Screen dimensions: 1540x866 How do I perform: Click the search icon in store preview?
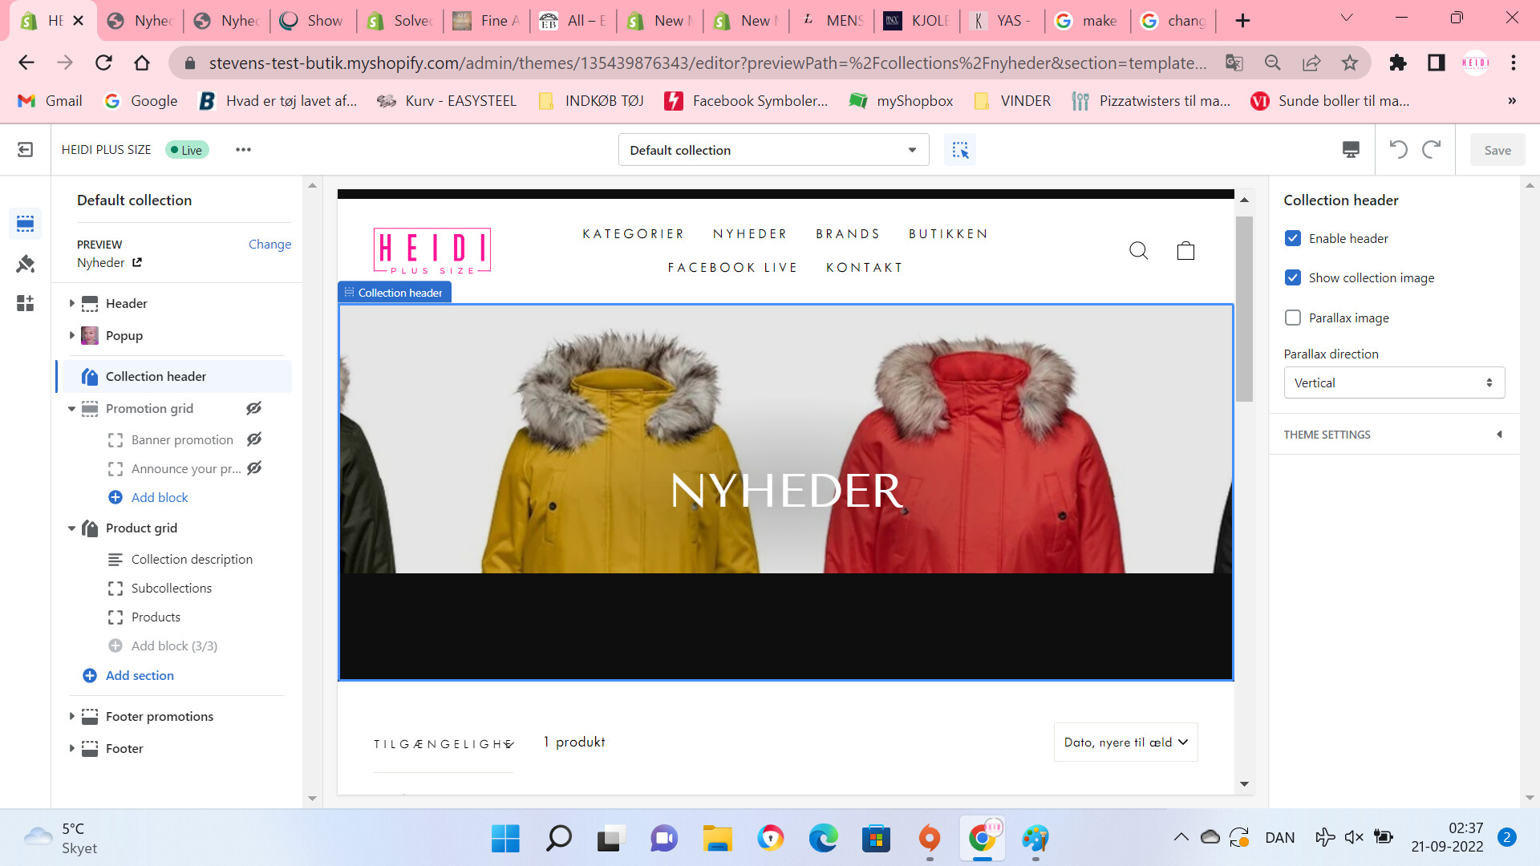click(x=1138, y=251)
